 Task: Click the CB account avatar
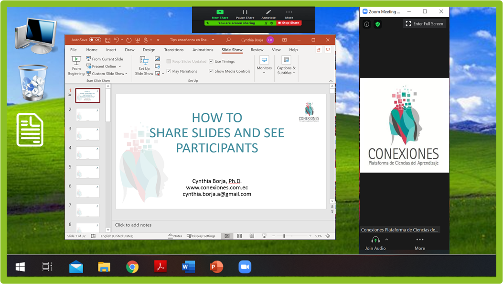pos(270,40)
